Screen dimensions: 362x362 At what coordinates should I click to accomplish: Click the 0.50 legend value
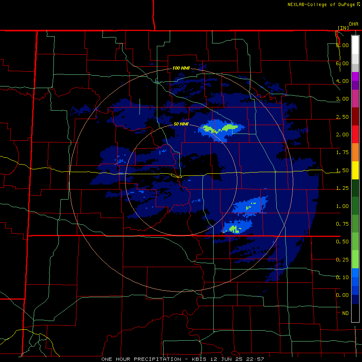click(x=342, y=242)
